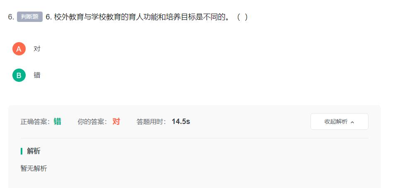Click your answer value 对 in red
Screen dimensions: 402x188
pyautogui.click(x=116, y=121)
